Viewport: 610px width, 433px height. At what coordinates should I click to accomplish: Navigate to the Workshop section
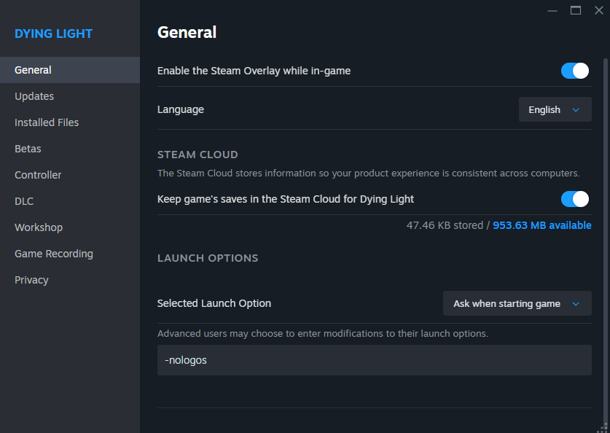pyautogui.click(x=39, y=227)
